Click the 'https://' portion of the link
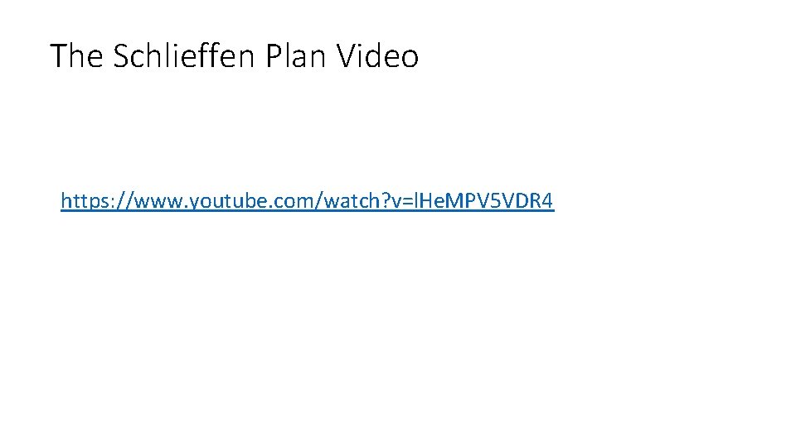This screenshot has height=447, width=796. tap(96, 201)
